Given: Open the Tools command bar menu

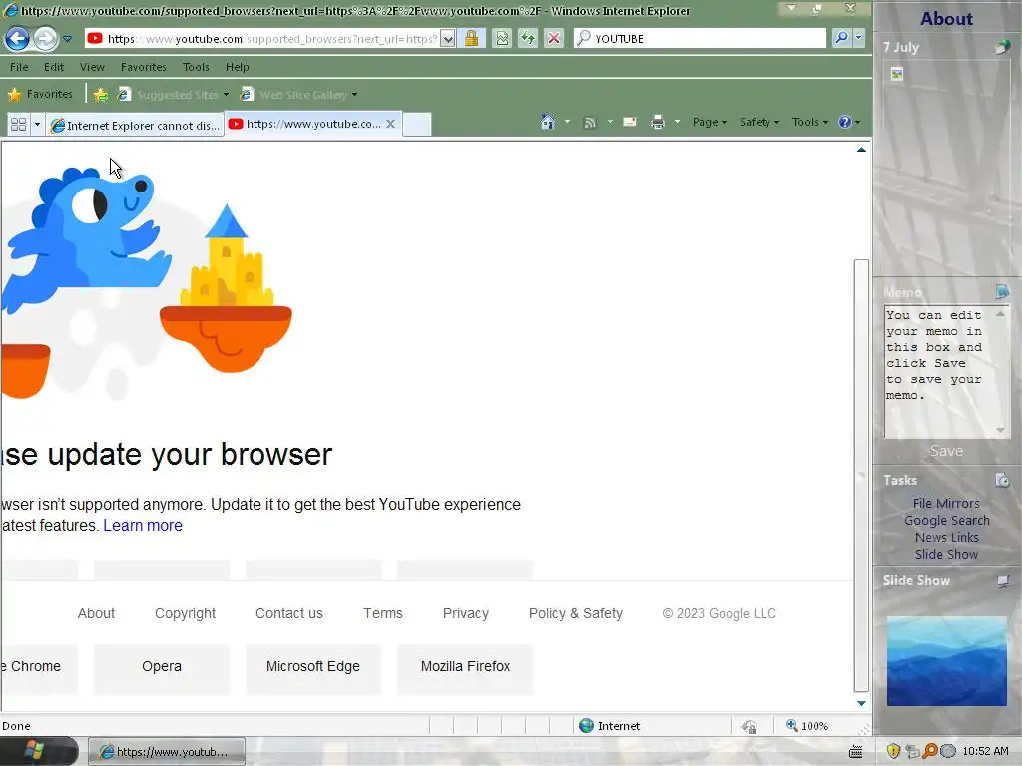Looking at the screenshot, I should pyautogui.click(x=810, y=122).
